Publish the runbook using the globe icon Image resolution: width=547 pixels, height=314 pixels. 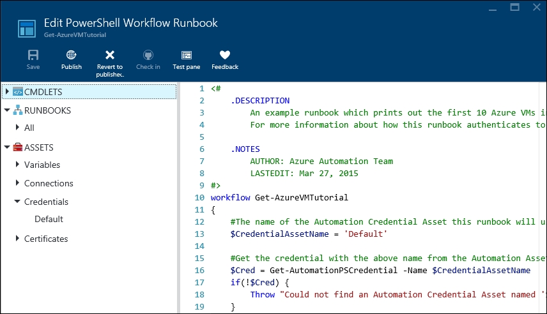[71, 55]
